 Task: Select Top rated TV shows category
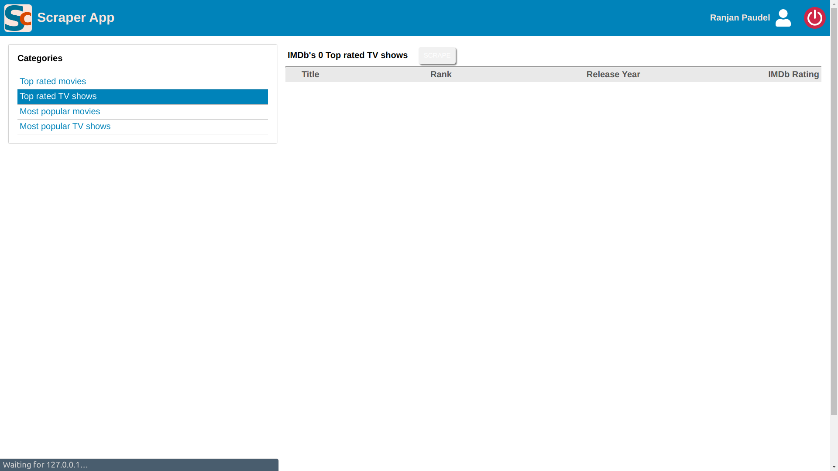pyautogui.click(x=58, y=96)
